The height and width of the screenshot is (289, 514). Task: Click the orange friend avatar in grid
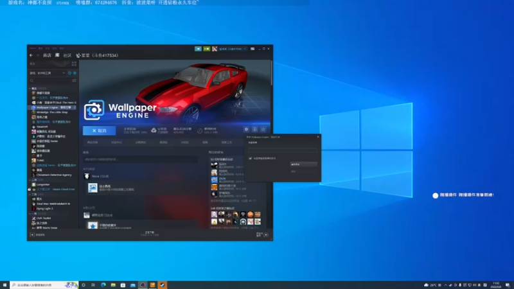coord(251,215)
